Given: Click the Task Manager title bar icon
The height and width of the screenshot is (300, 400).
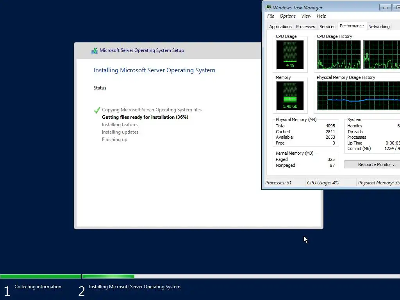Looking at the screenshot, I should 268,7.
